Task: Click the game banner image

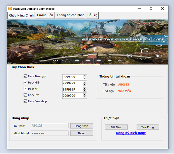Action: click(88, 42)
